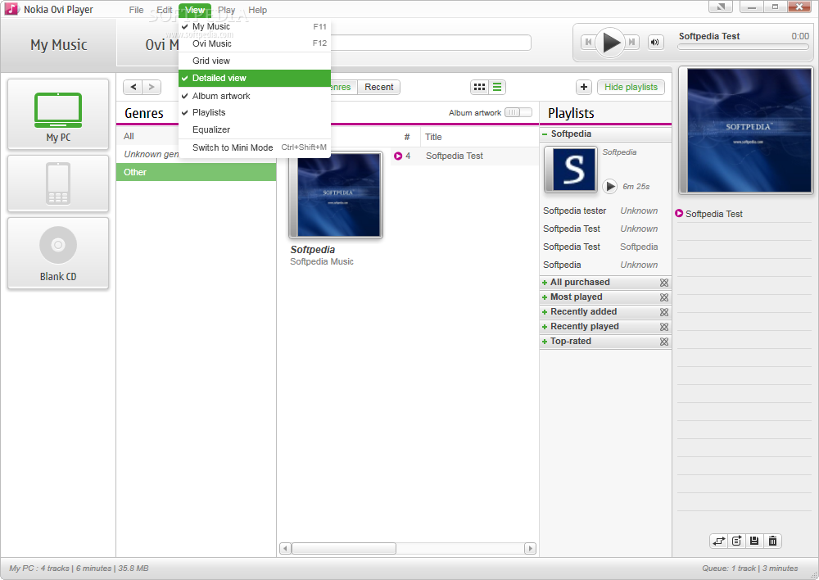Skip to previous track
The height and width of the screenshot is (580, 819).
pos(588,43)
